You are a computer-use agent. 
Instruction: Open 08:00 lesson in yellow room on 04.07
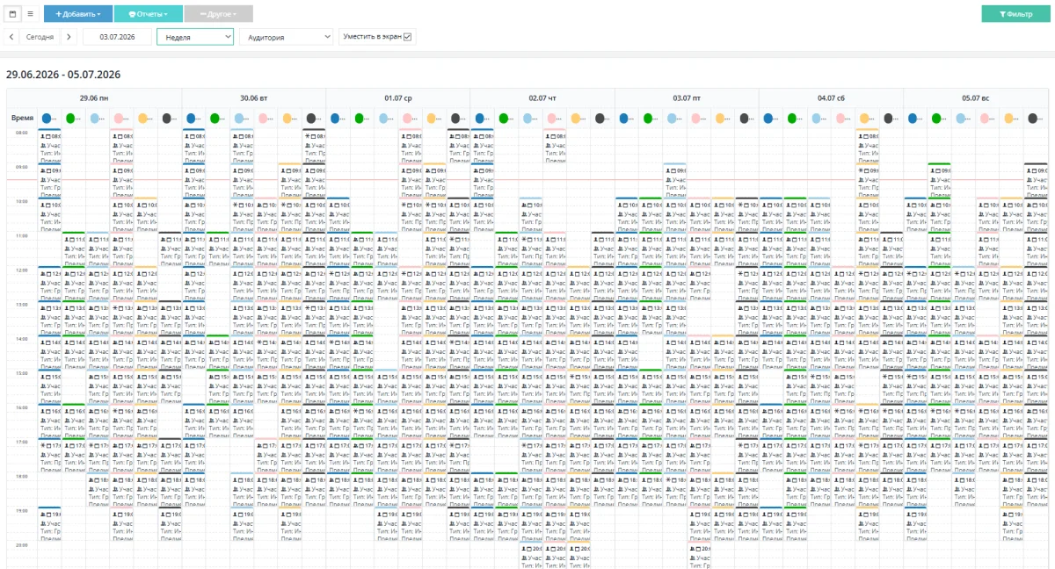867,147
